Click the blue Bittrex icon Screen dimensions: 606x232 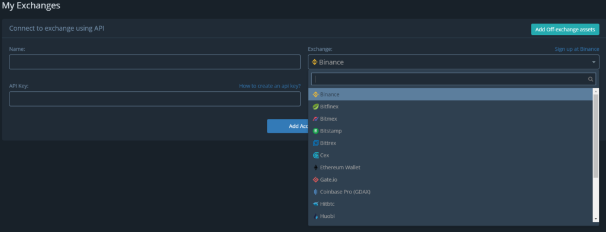(315, 143)
